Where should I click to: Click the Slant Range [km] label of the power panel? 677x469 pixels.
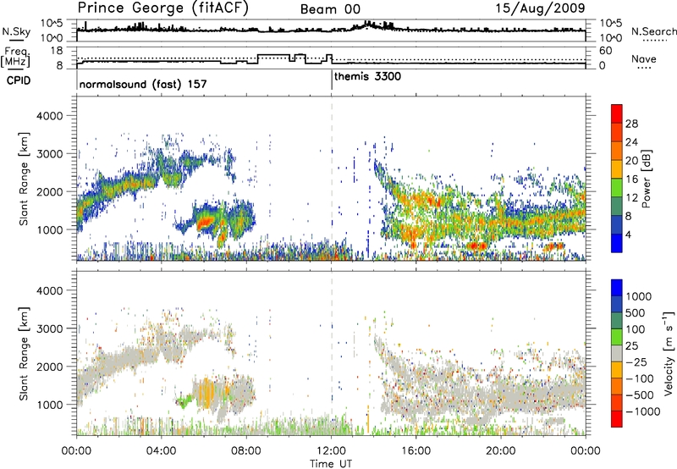[24, 179]
